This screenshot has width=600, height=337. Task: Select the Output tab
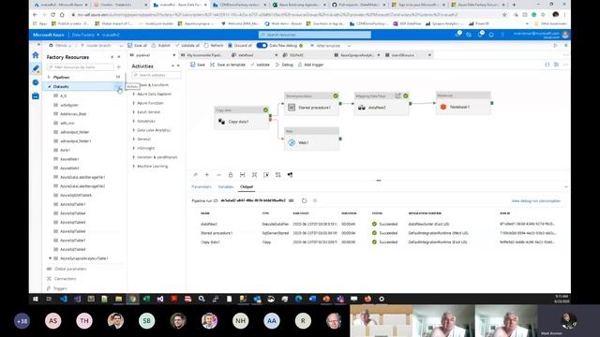pos(247,187)
